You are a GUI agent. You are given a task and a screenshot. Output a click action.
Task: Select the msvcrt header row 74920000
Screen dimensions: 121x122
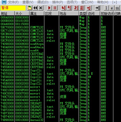(61, 87)
